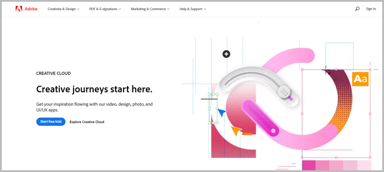Open the Marketing & Commerce menu
This screenshot has width=384, height=172.
point(150,9)
